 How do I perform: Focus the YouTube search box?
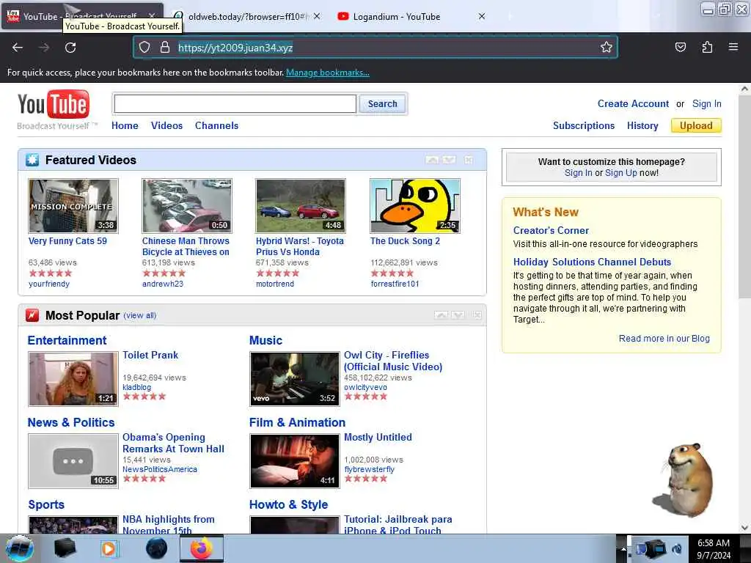(x=235, y=103)
